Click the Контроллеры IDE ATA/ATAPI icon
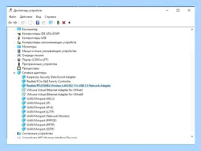The width and height of the screenshot is (201, 151). click(x=19, y=34)
